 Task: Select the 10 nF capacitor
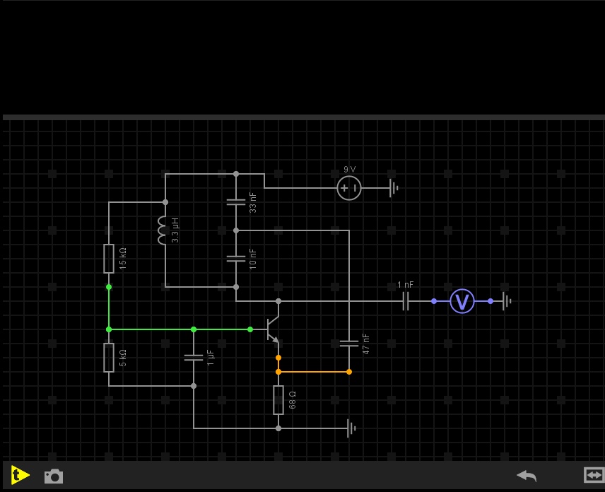coord(236,259)
